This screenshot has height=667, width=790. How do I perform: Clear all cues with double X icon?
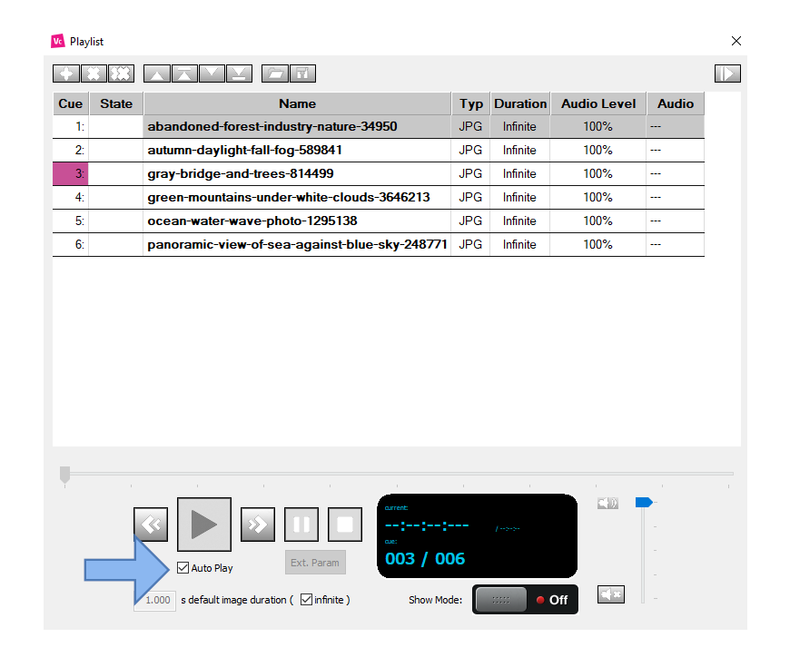[x=121, y=74]
